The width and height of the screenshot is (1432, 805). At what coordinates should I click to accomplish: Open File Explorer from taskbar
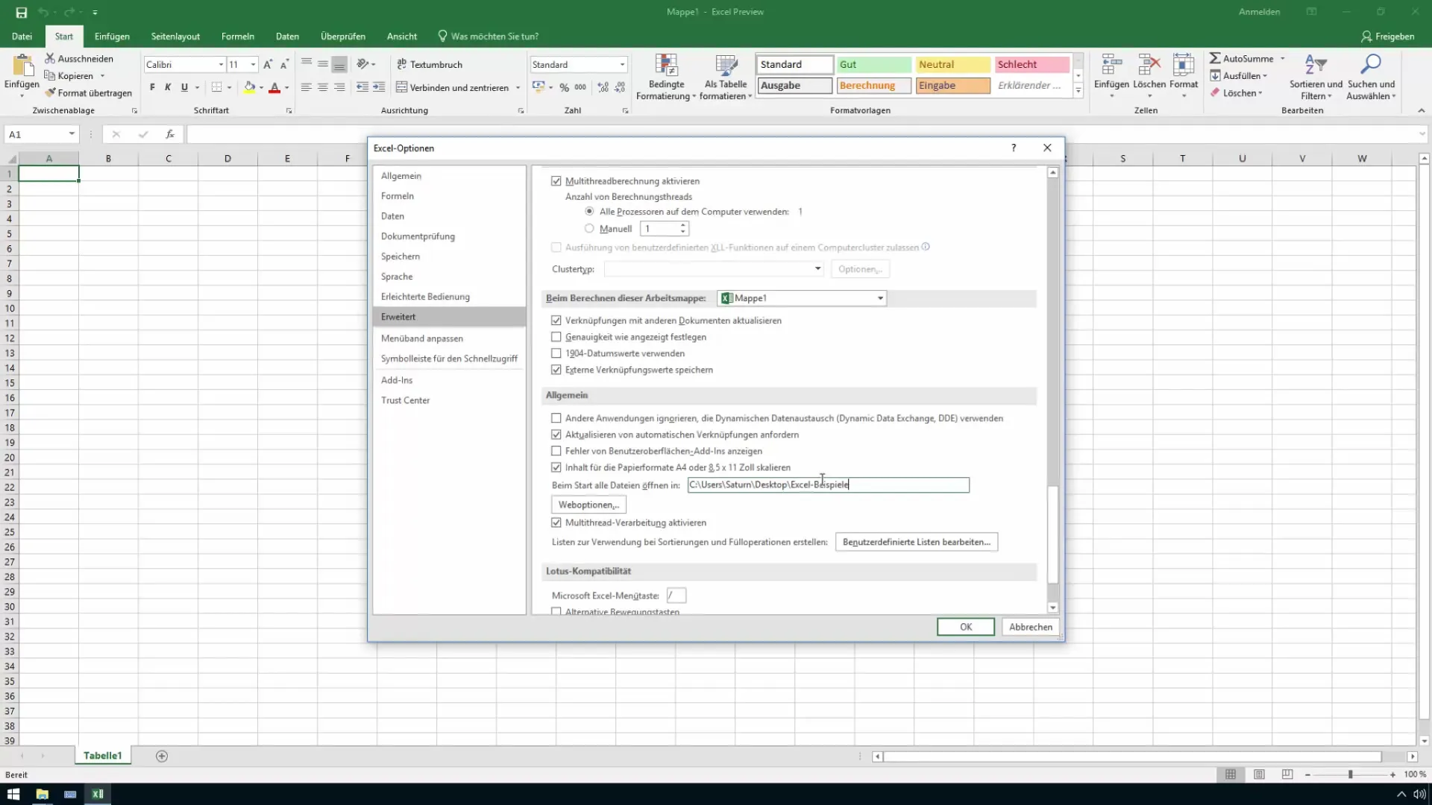42,794
